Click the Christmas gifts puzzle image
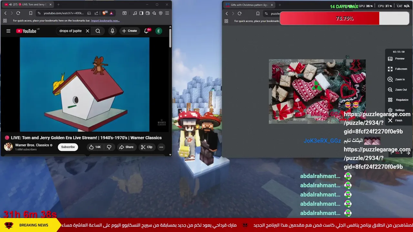Screen dimensions: 413x232 [x=317, y=91]
